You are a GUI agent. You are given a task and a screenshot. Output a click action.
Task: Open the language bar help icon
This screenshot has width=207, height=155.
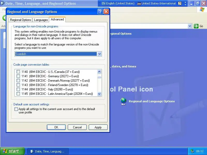pos(180,3)
